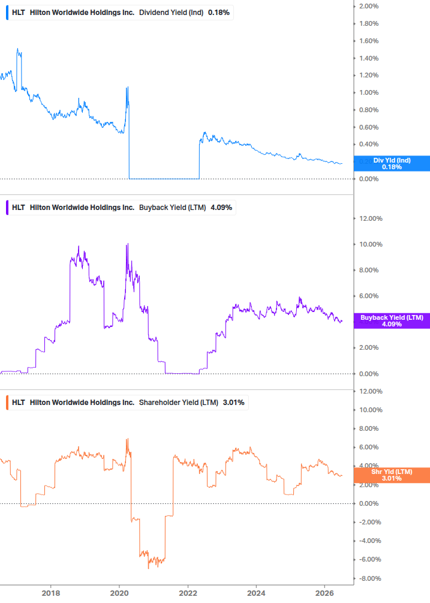Click the 2026 label on the time axis

[324, 593]
